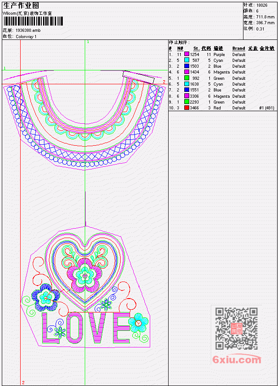Image resolution: width=278 pixels, height=386 pixels.
Task: Click the width value '396.7 mm'
Action: click(x=265, y=23)
